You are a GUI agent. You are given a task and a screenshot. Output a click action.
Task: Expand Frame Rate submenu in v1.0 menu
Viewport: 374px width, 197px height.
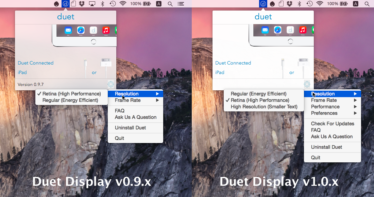pos(333,100)
